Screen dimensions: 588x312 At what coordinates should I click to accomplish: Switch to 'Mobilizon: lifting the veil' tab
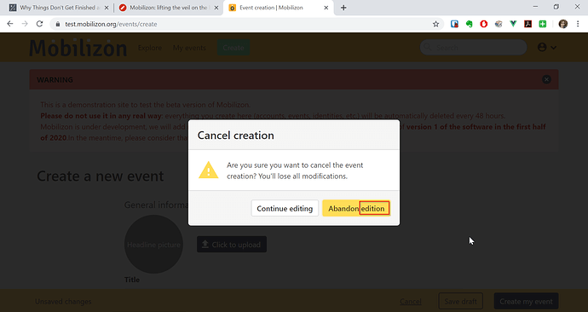168,8
